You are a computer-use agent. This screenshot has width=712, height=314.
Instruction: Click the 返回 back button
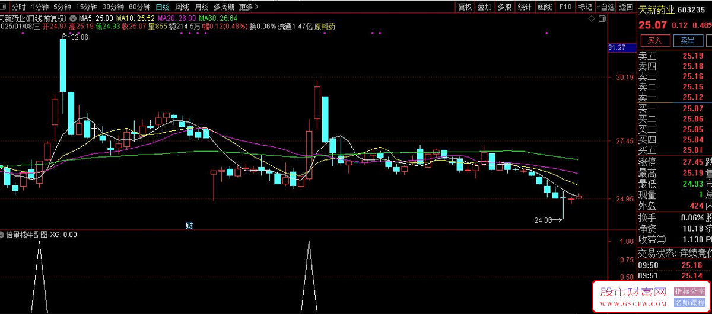[x=626, y=7]
